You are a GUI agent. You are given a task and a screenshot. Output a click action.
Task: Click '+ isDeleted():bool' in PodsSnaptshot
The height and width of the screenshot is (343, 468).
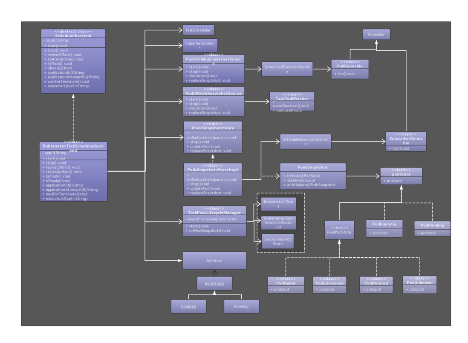click(299, 181)
